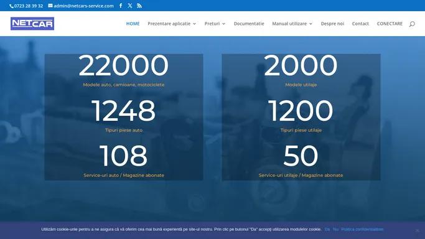Click the 'Tipuri piese auto' label

[124, 130]
